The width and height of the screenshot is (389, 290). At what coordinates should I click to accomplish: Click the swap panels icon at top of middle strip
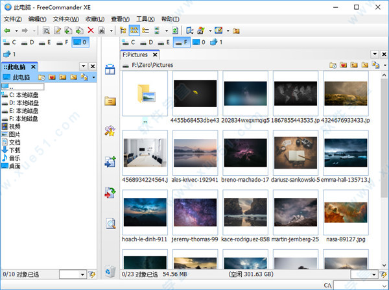point(110,70)
